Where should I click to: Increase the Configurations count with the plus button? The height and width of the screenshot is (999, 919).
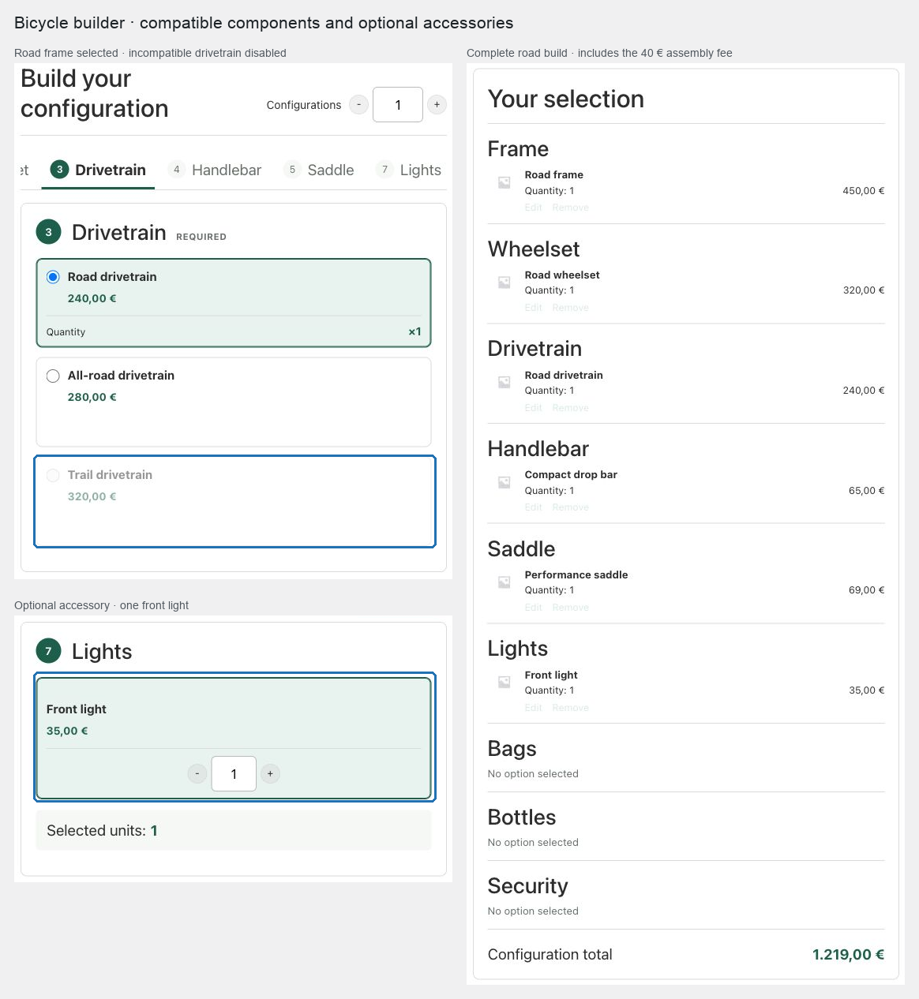coord(437,104)
